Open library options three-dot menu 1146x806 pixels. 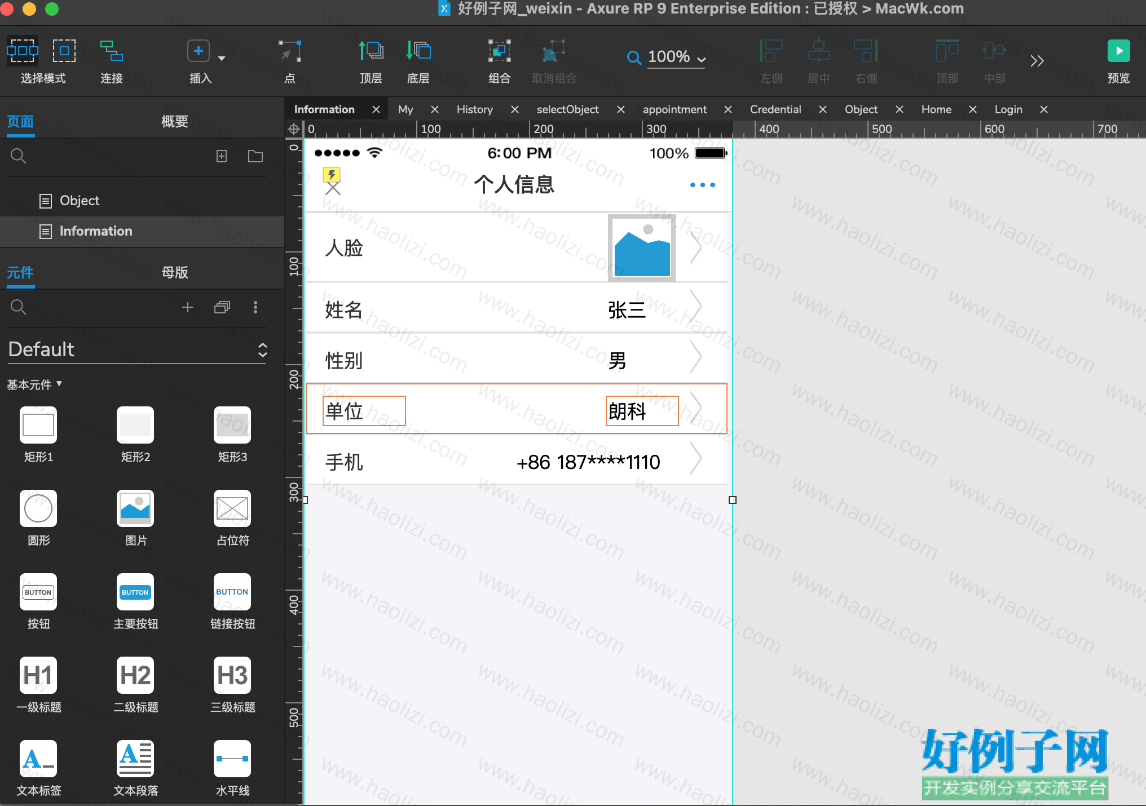pos(255,307)
